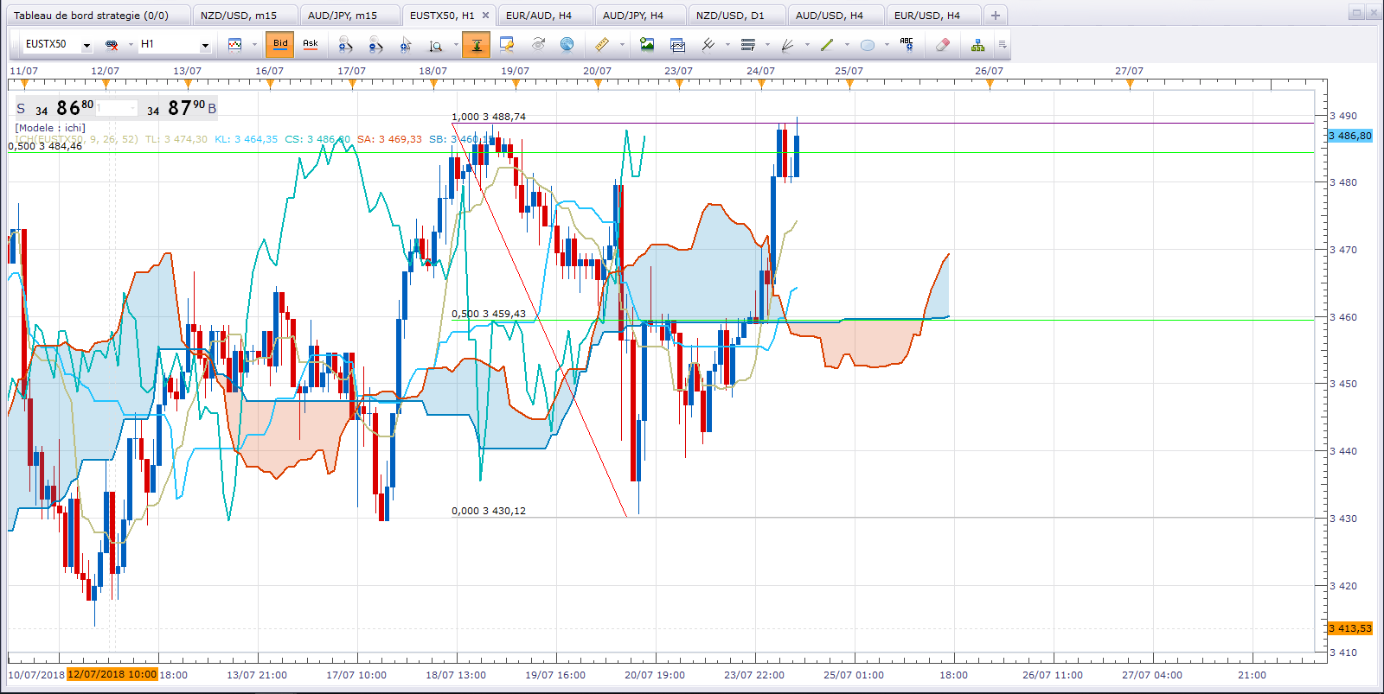Select the pitchfork drawing tool
1384x694 pixels.
point(708,45)
